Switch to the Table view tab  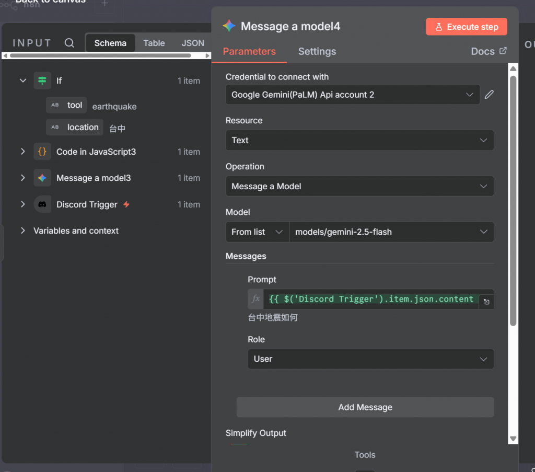point(154,43)
